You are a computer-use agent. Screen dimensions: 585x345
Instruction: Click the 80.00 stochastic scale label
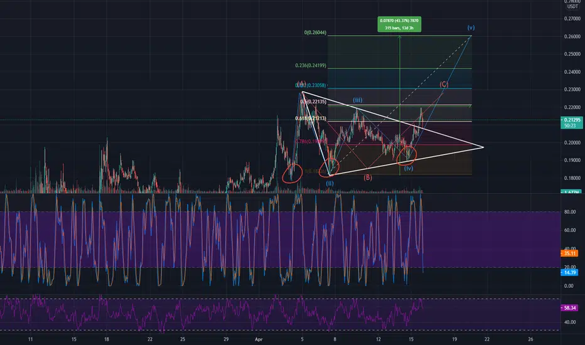pyautogui.click(x=570, y=212)
